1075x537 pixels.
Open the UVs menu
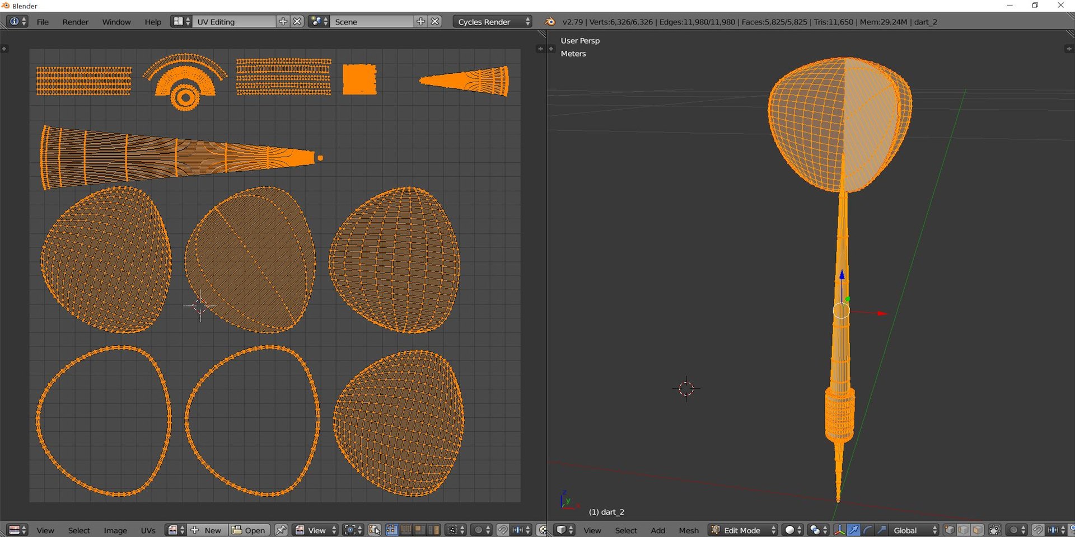tap(148, 530)
